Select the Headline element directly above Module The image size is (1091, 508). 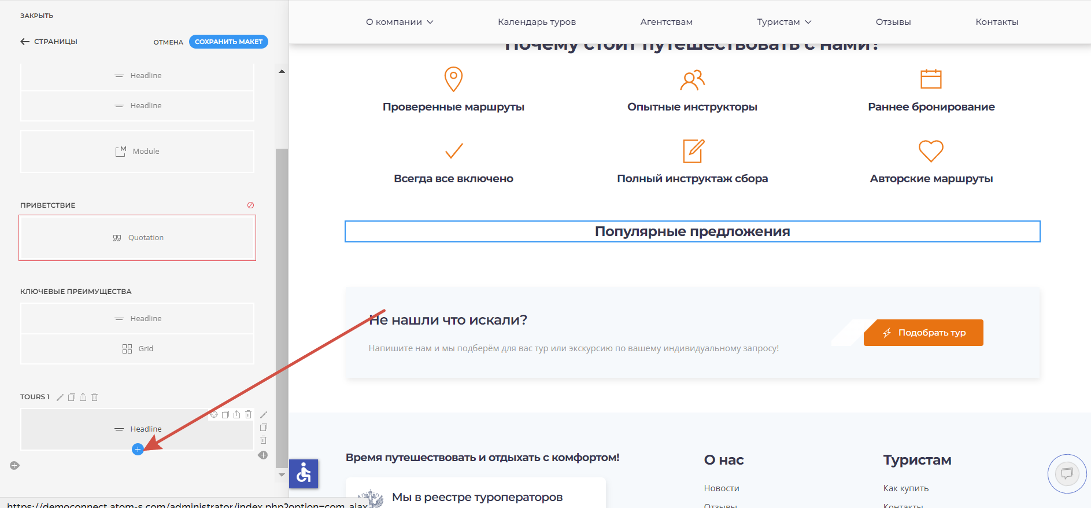click(x=138, y=106)
